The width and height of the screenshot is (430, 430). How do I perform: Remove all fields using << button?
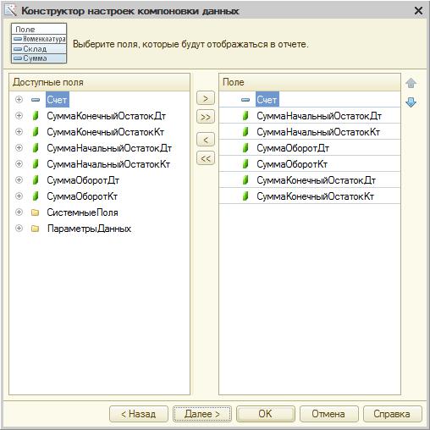pyautogui.click(x=206, y=158)
